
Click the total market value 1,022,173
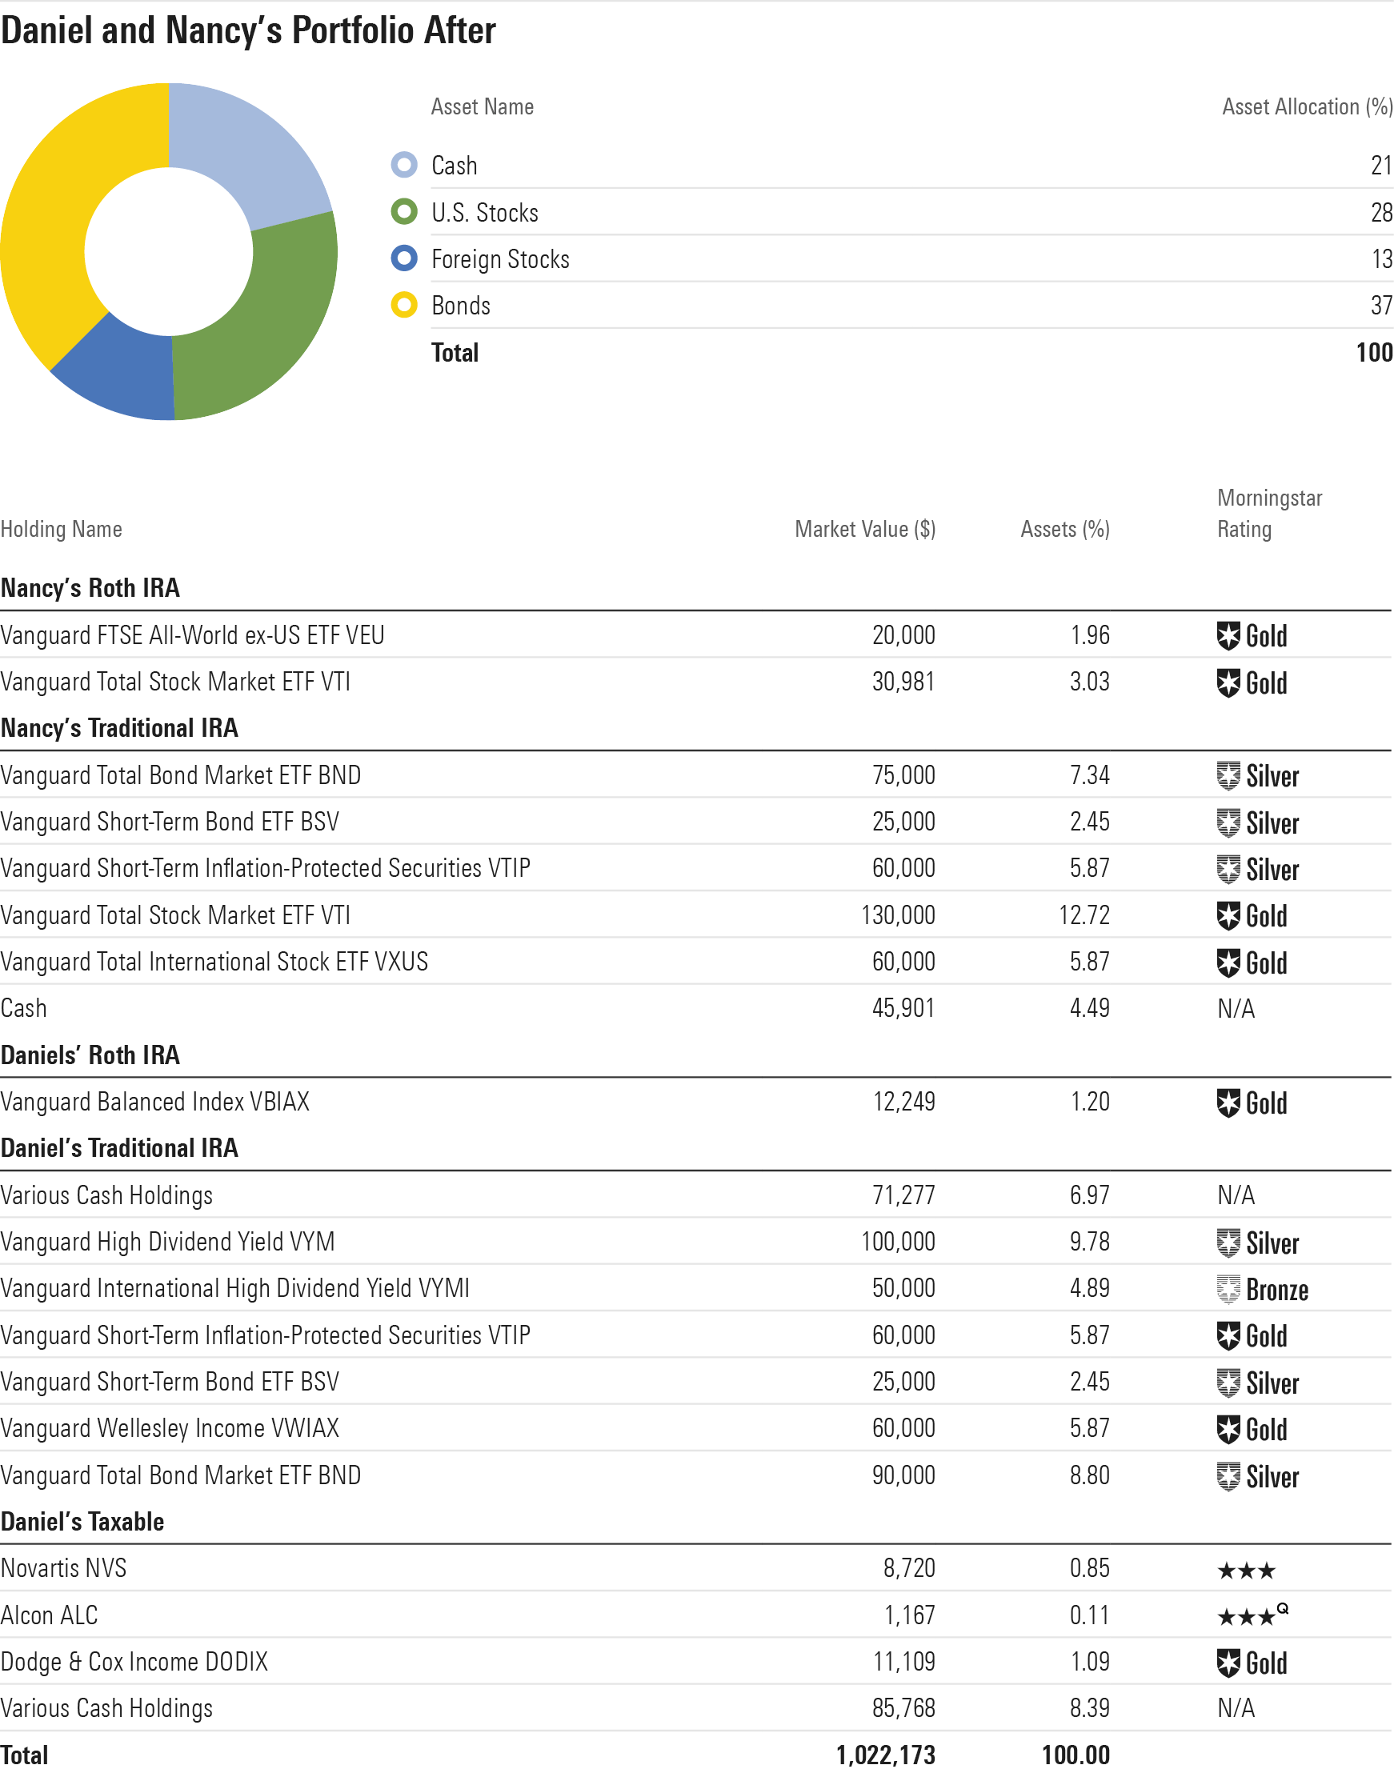(x=886, y=1755)
